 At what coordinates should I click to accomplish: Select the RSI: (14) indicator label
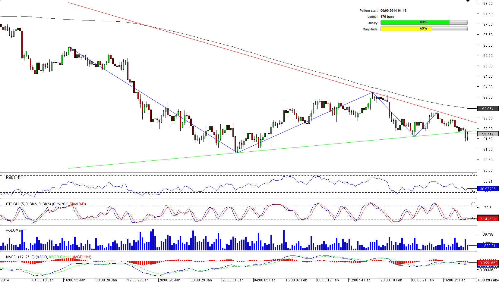pos(13,178)
